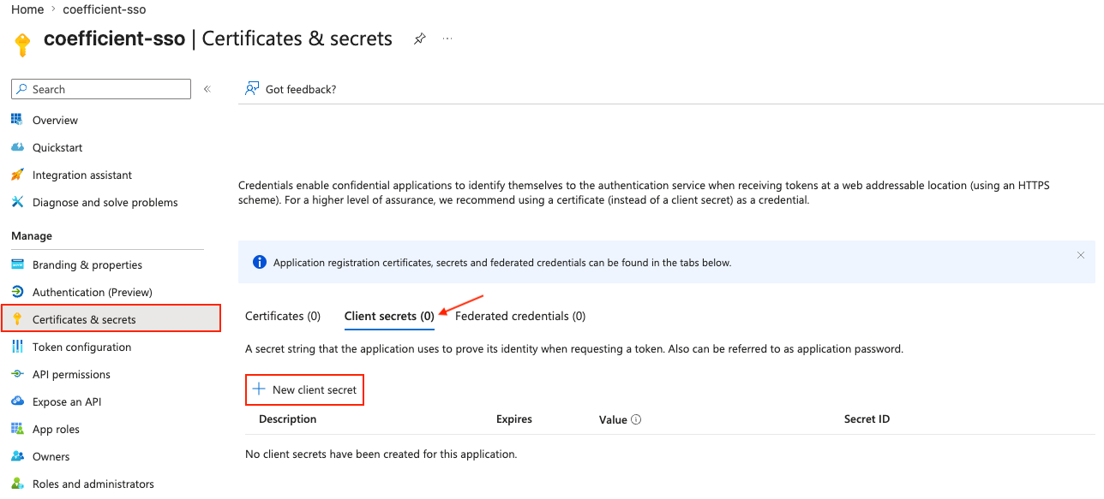This screenshot has width=1104, height=499.
Task: Click the plus icon of New client secret
Action: [x=258, y=389]
